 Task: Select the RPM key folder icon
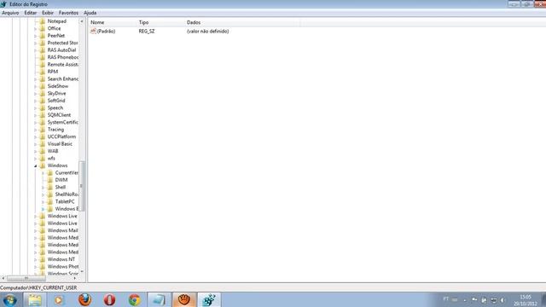tap(43, 72)
